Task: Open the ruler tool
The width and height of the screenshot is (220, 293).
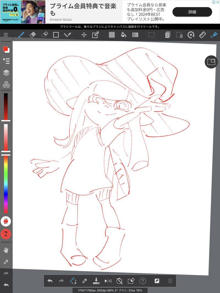Action: tap(202, 35)
